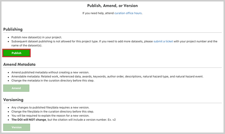Click 'Subsequent dataset publishing is not allowed' text
225x134 pixels.
pyautogui.click(x=54, y=41)
